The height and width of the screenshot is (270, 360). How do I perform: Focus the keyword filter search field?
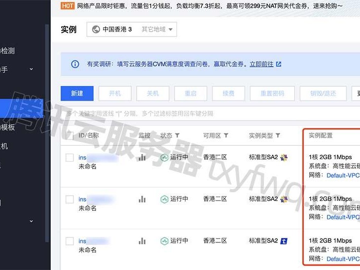210,113
